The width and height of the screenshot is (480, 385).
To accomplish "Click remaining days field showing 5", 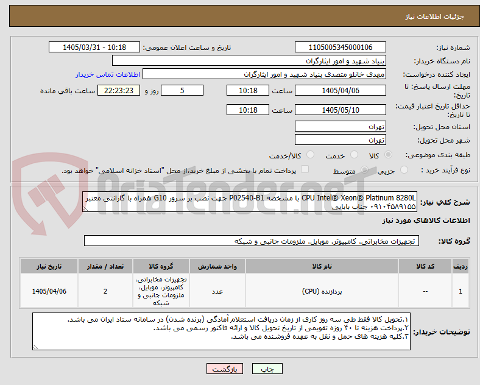I will [182, 91].
